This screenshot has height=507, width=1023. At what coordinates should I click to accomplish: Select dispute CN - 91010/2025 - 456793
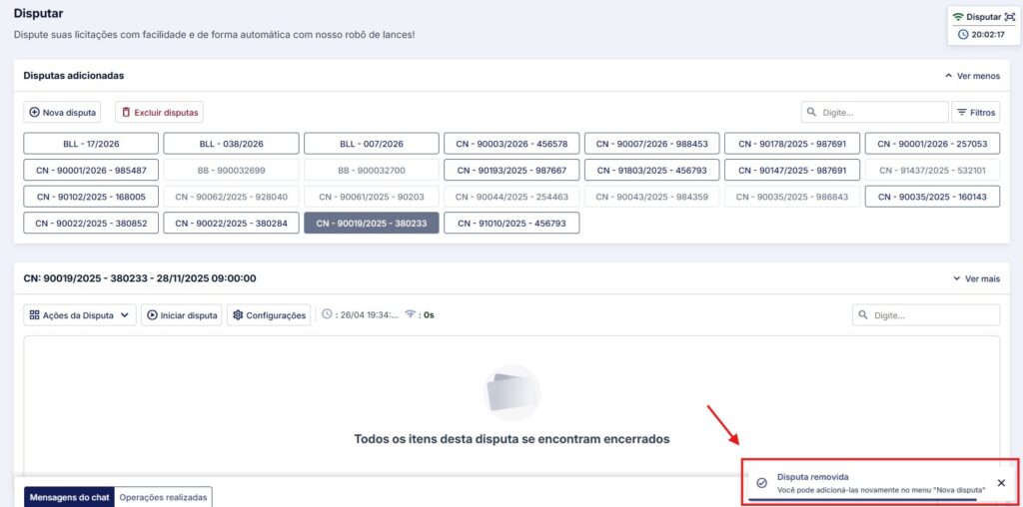(x=511, y=224)
